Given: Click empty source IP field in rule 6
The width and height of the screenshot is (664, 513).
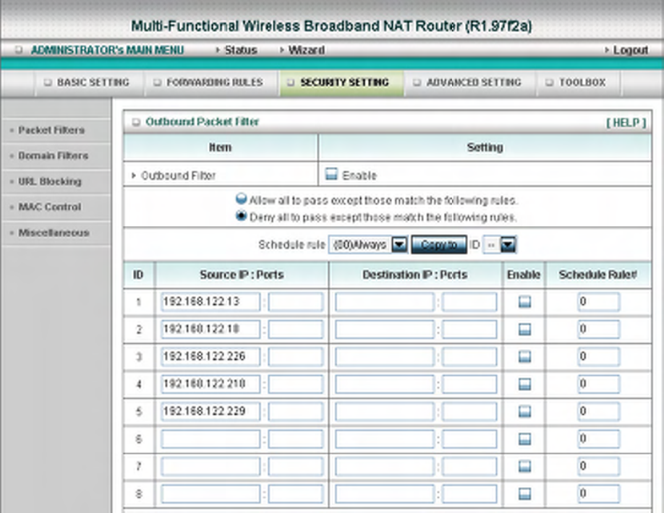Looking at the screenshot, I should pos(210,439).
